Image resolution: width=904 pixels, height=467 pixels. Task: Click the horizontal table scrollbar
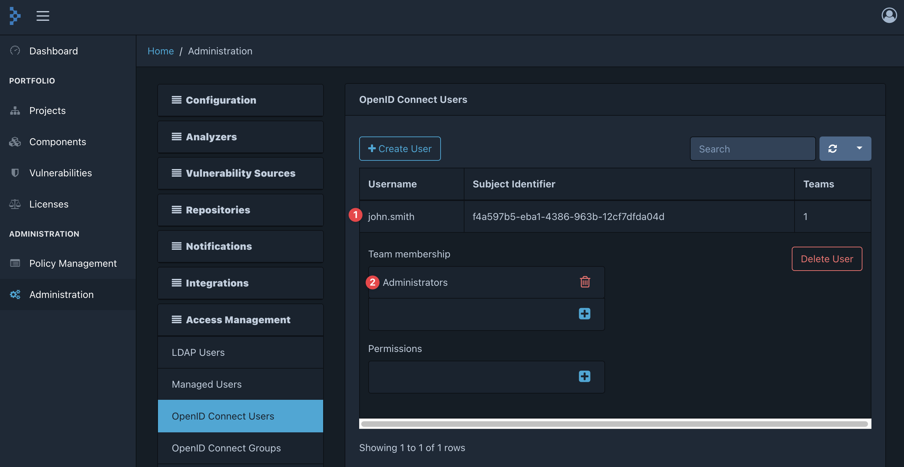[614, 424]
